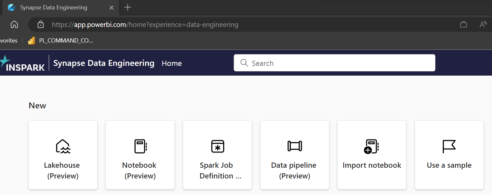492x195 pixels.
Task: Create a new Data pipeline (Preview)
Action: (294, 155)
